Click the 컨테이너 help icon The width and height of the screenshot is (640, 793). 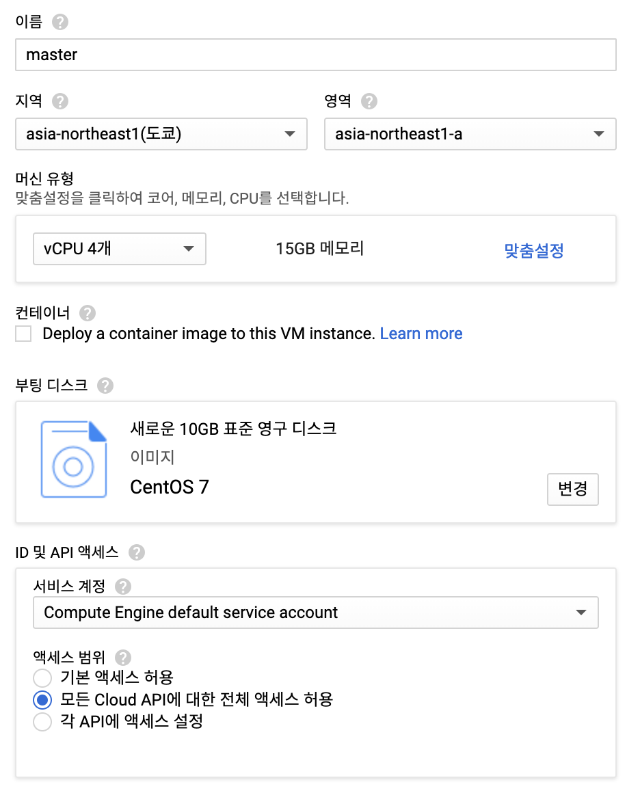pyautogui.click(x=88, y=313)
